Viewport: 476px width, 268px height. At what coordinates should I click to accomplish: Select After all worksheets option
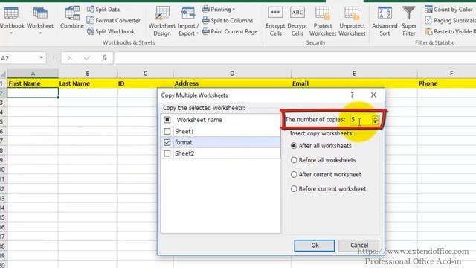[x=294, y=146]
